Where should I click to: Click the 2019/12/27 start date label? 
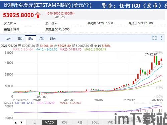coord(20,100)
